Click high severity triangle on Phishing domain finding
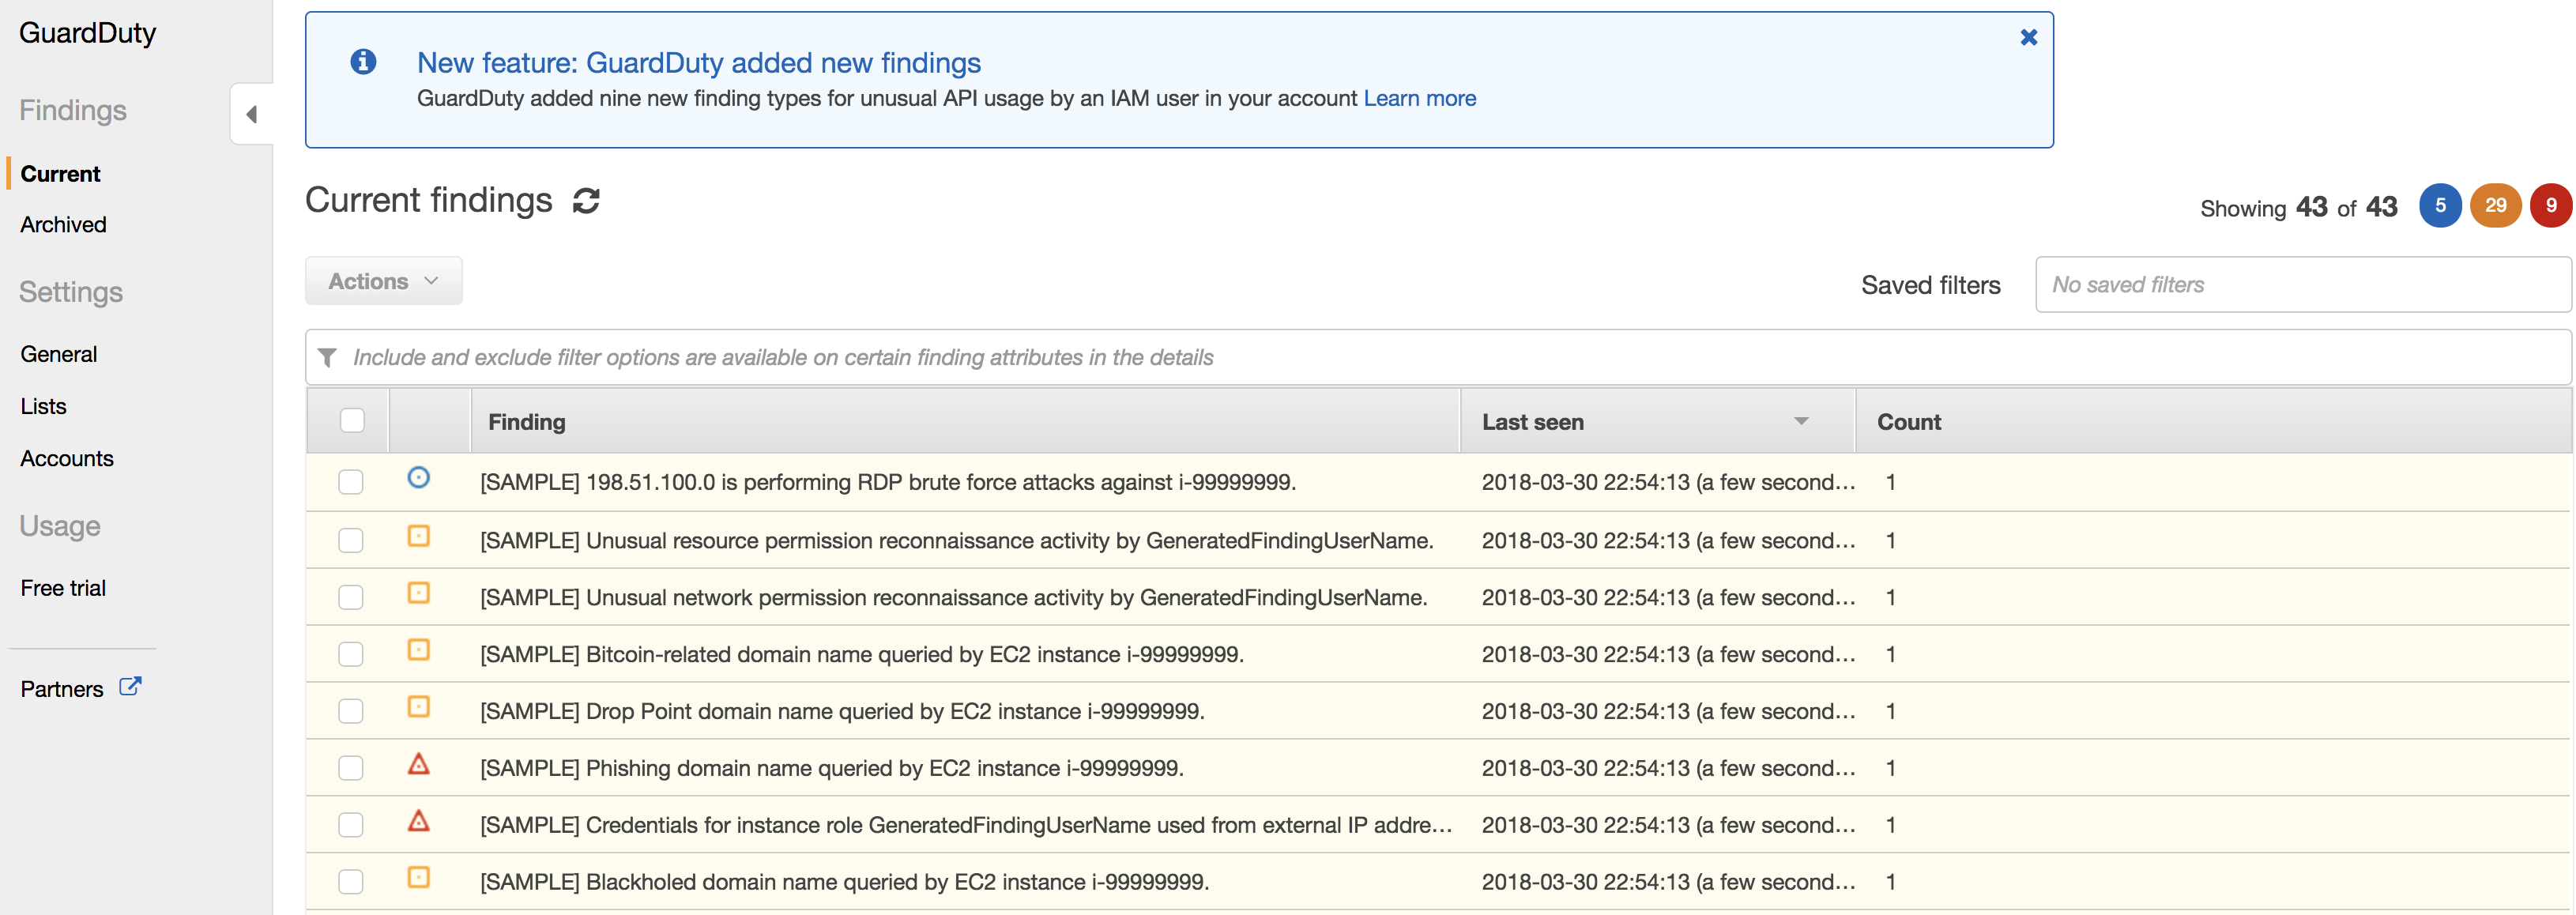 pyautogui.click(x=418, y=765)
